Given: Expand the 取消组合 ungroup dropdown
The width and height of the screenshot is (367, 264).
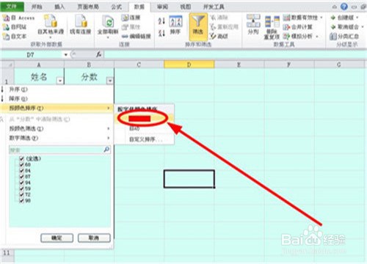Looking at the screenshot, I should [363, 26].
